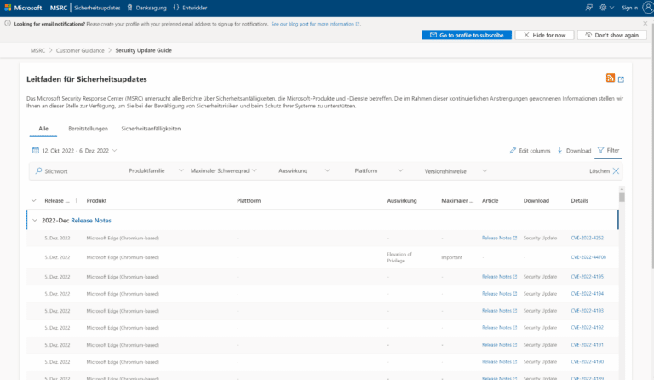The image size is (654, 380).
Task: Switch to the Bereitstellungen tab
Action: (x=88, y=129)
